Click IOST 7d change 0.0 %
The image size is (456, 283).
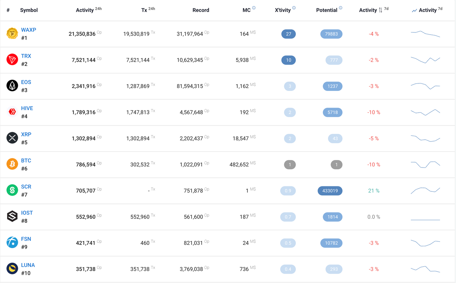[374, 217]
